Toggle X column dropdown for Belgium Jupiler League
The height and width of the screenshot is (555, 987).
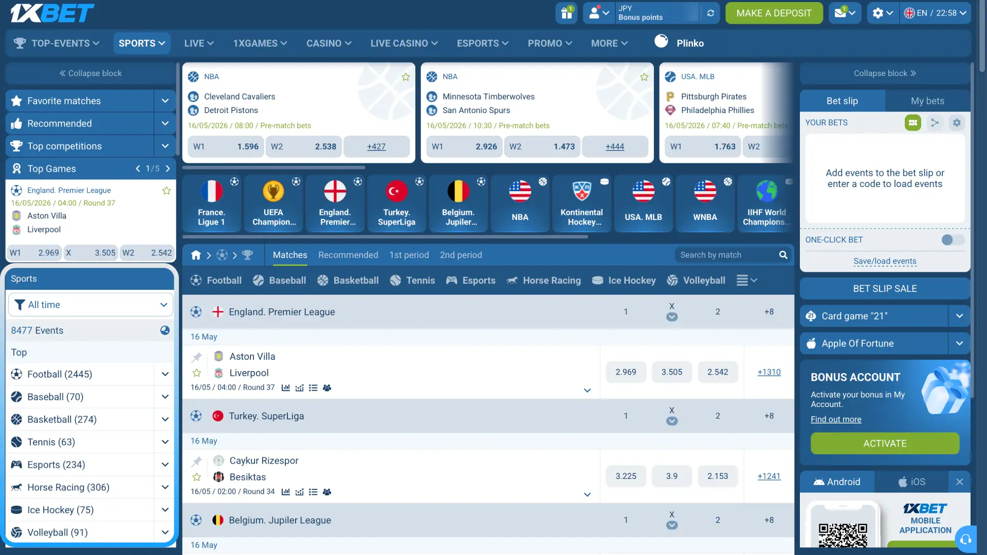672,526
